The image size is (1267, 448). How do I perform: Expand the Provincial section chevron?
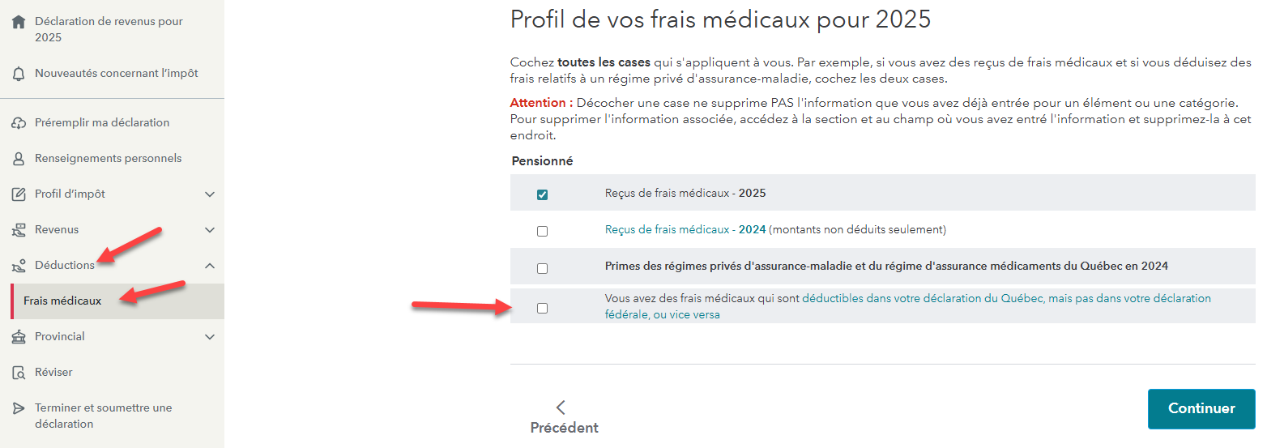[x=210, y=337]
